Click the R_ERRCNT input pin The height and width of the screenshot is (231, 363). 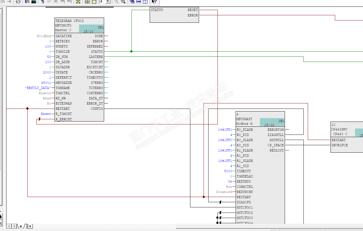(x=63, y=119)
